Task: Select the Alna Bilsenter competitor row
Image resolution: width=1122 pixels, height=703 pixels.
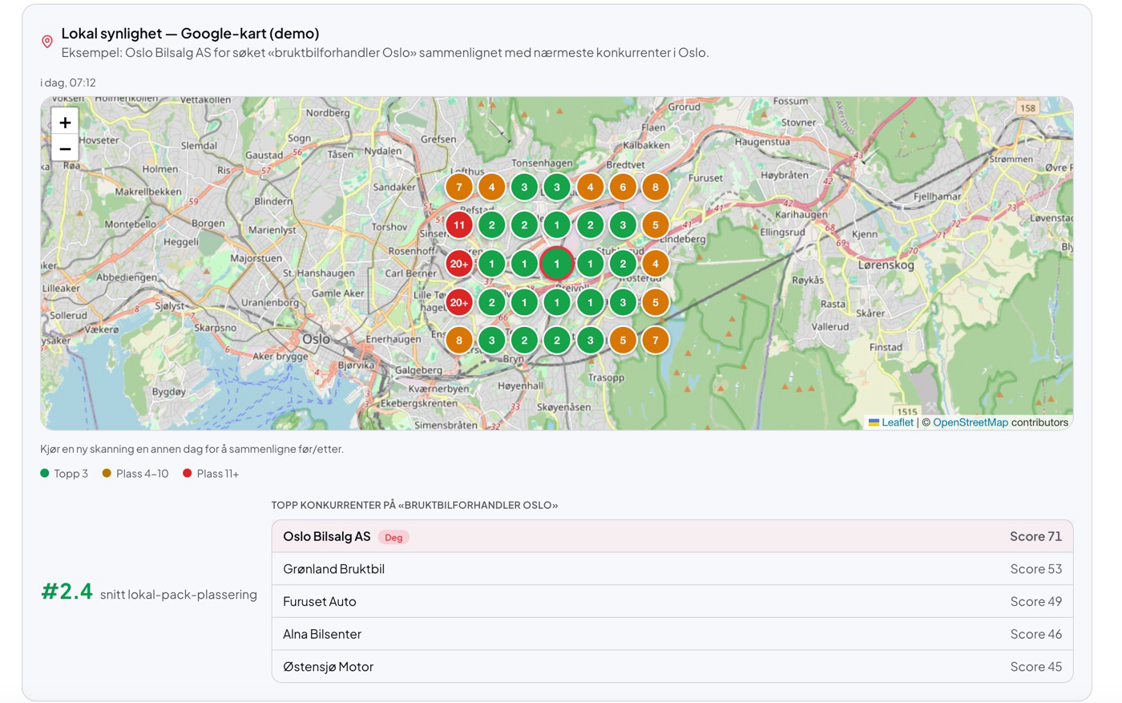Action: click(672, 634)
